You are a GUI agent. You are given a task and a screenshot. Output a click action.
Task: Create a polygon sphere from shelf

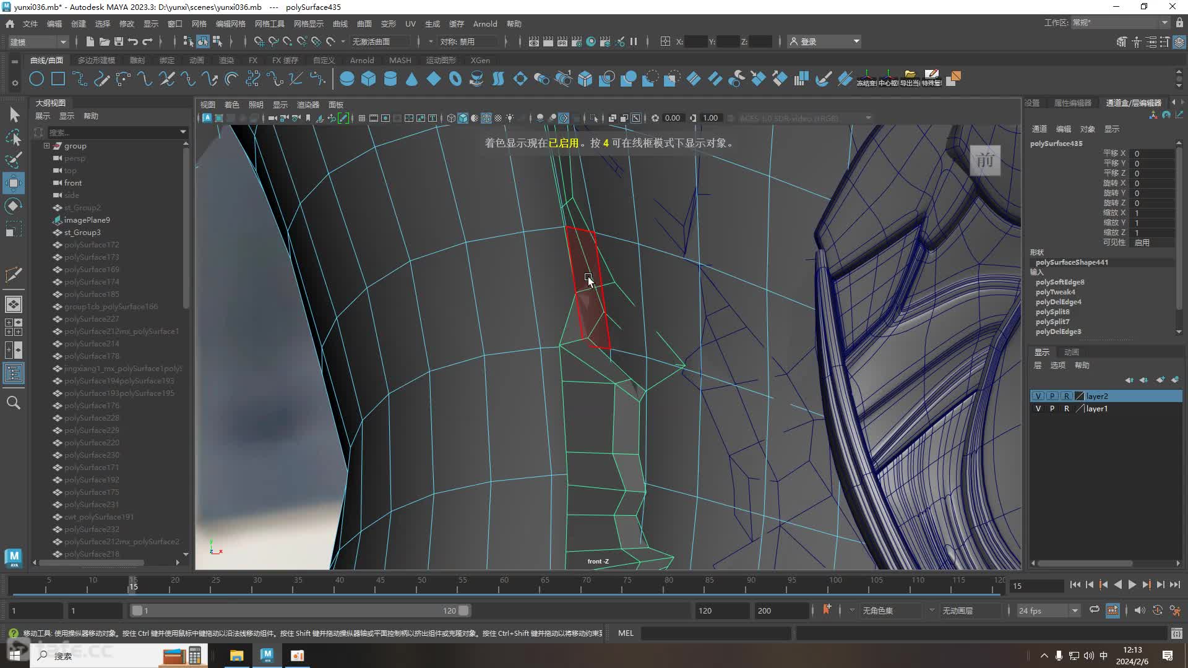click(x=347, y=79)
